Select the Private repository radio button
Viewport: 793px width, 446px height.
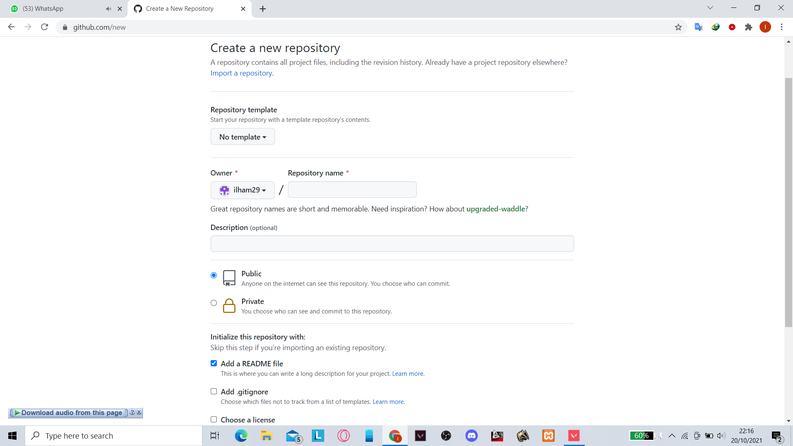[x=214, y=303]
